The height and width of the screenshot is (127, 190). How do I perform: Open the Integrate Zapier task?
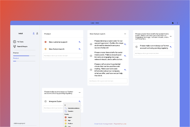pyautogui.click(x=55, y=101)
